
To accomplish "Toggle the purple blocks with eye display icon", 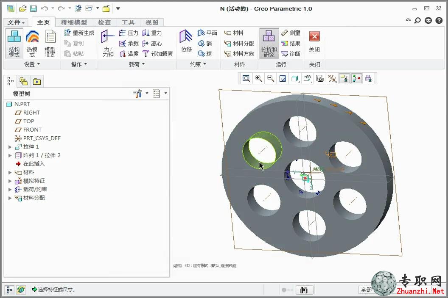I will 369,78.
